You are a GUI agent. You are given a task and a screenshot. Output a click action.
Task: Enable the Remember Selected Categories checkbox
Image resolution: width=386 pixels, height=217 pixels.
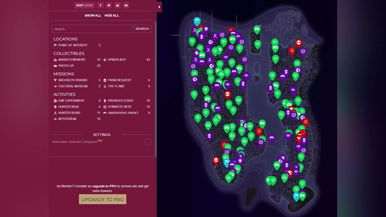point(148,142)
